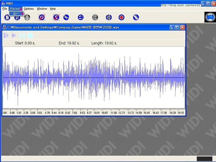Screen dimensions: 216x162
Task: Click the cascade windows toolbar icon
Action: click(136, 17)
